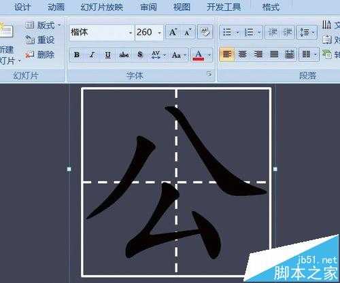Open the 格式 tab
The image size is (340, 283).
tap(271, 7)
